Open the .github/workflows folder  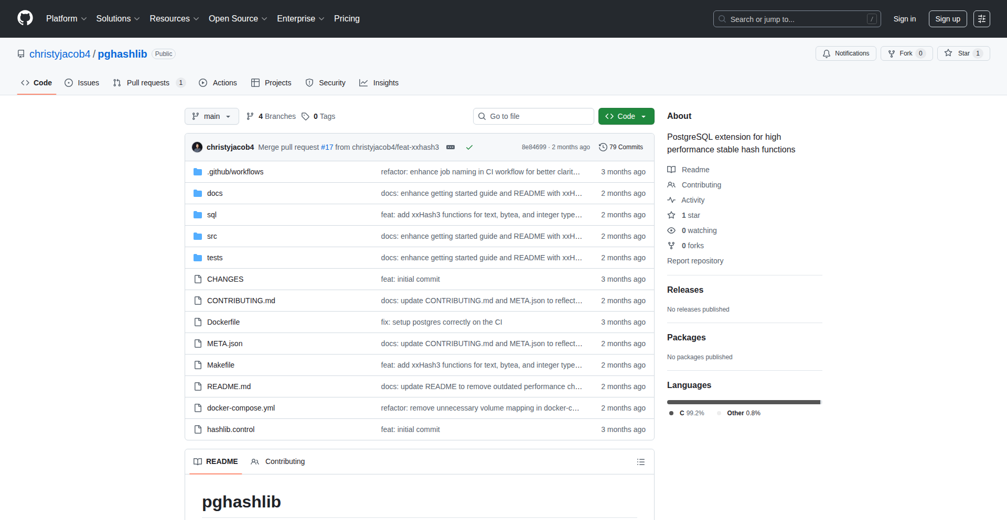(x=235, y=172)
